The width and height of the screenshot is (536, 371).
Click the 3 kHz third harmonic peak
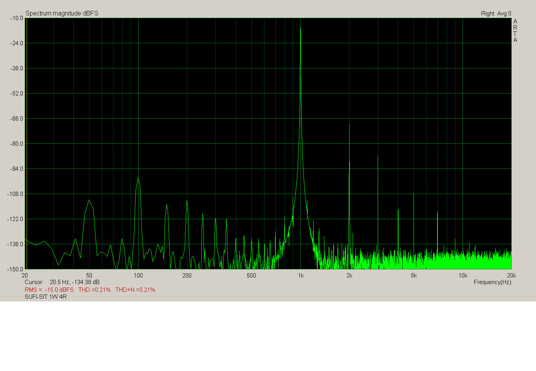point(378,157)
